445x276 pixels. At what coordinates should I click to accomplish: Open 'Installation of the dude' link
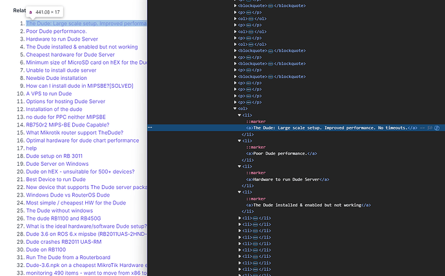(x=54, y=109)
